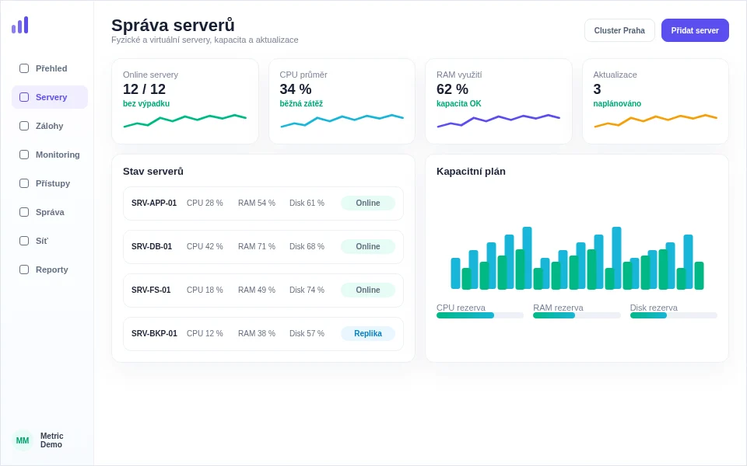This screenshot has height=466, width=747.
Task: Click the Disk 74 % value
Action: click(x=307, y=290)
